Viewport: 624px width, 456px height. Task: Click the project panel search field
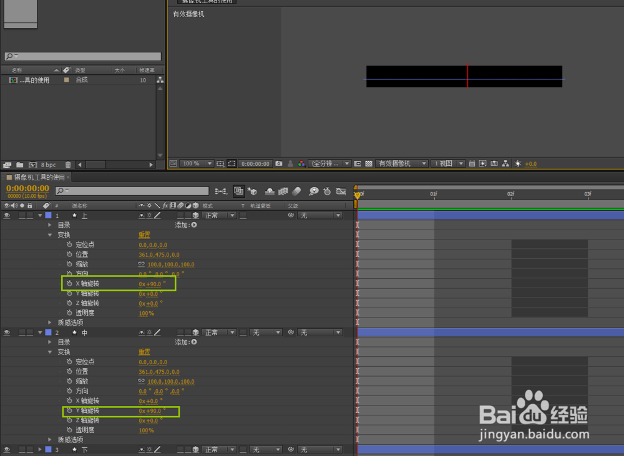[x=82, y=56]
